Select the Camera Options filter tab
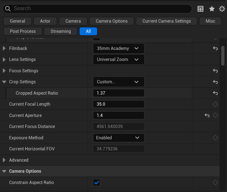227x192 pixels. click(112, 21)
